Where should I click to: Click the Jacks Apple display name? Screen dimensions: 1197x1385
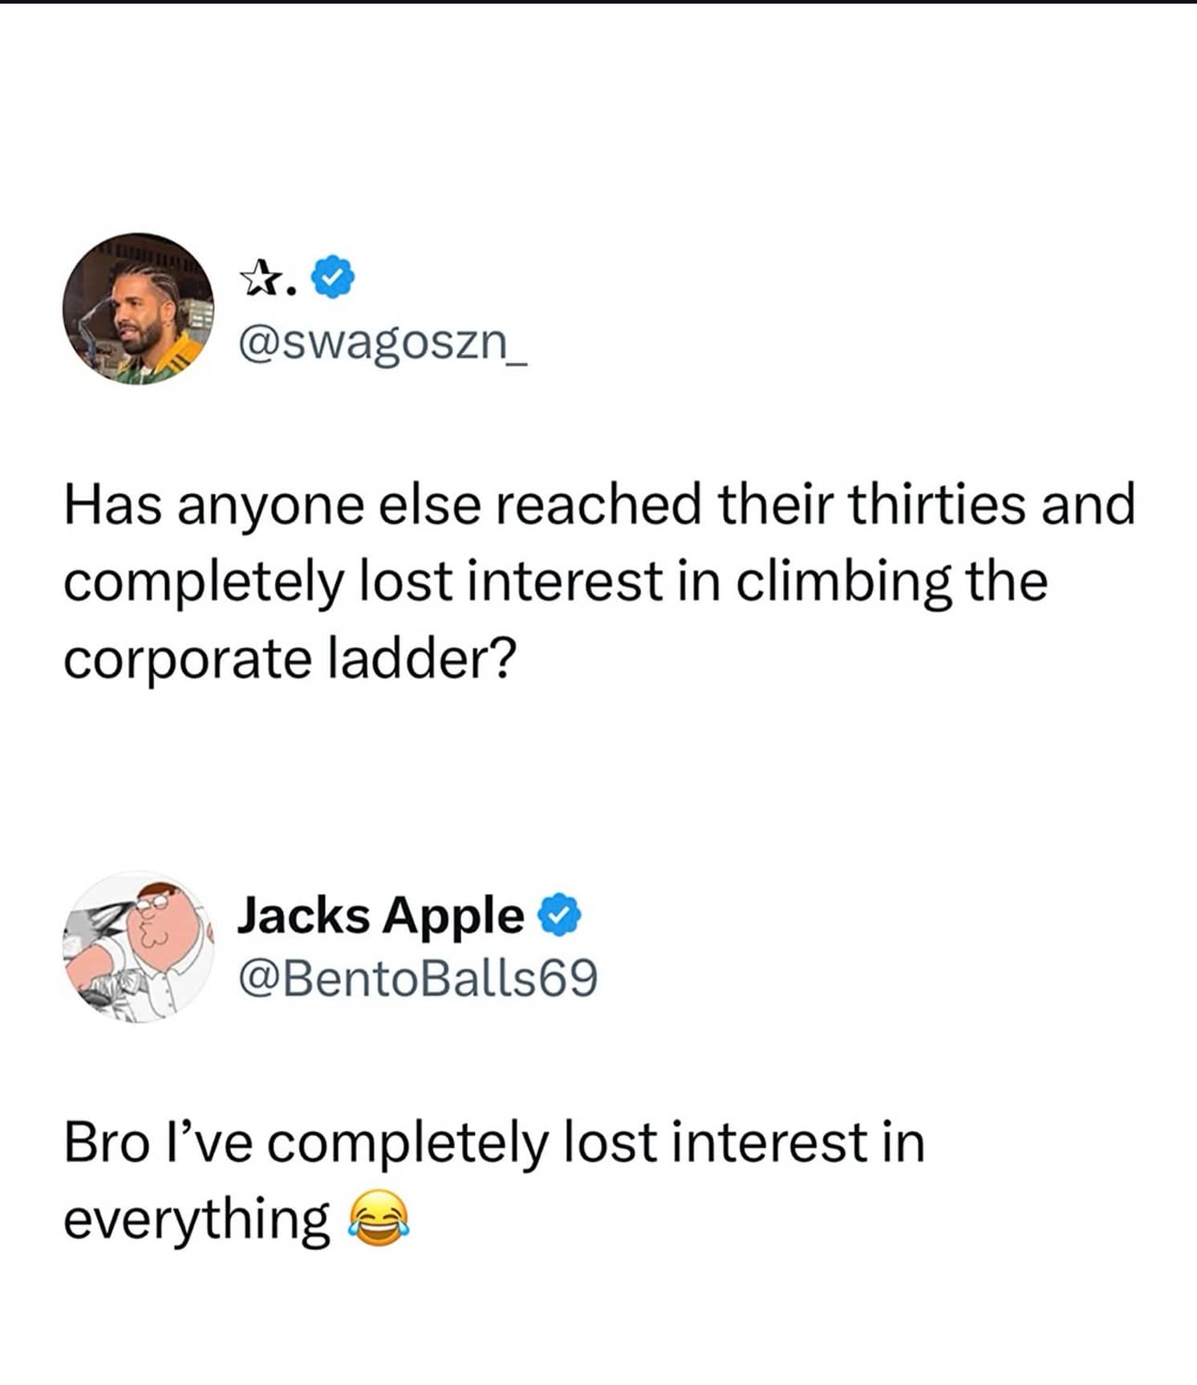380,915
